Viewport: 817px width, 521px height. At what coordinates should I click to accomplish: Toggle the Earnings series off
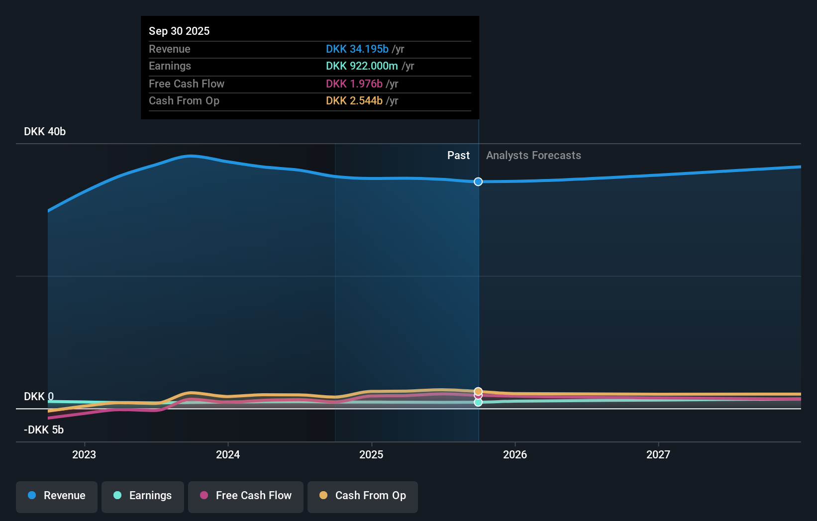(143, 496)
